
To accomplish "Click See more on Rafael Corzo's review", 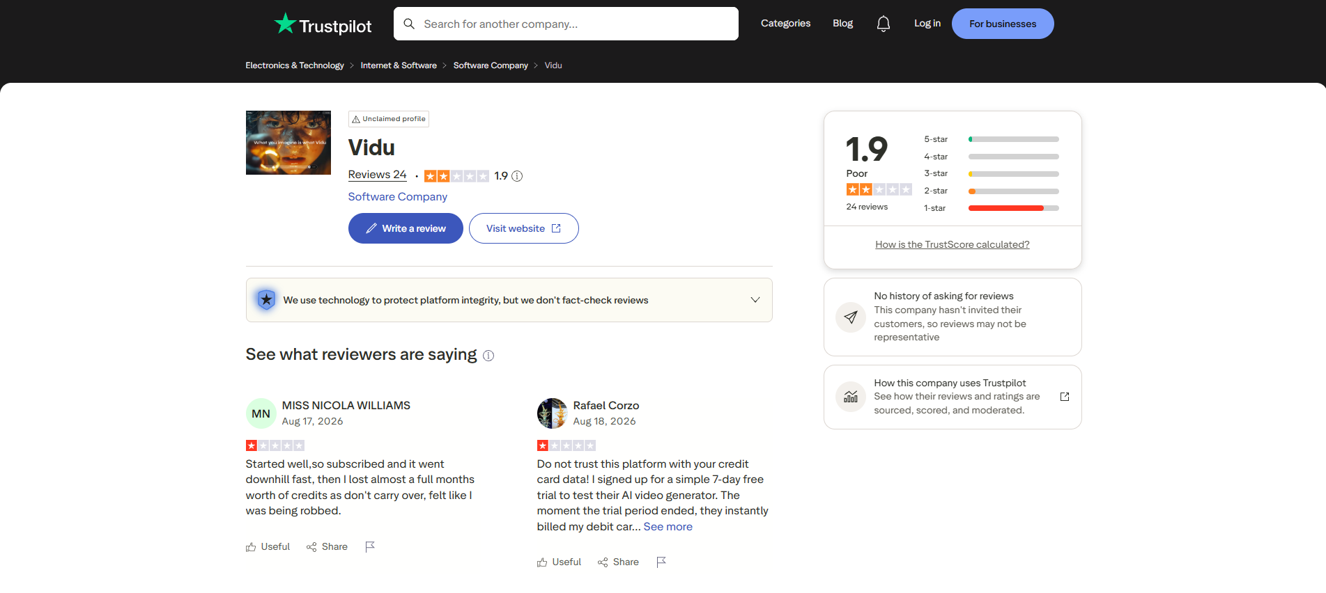I will (x=668, y=527).
